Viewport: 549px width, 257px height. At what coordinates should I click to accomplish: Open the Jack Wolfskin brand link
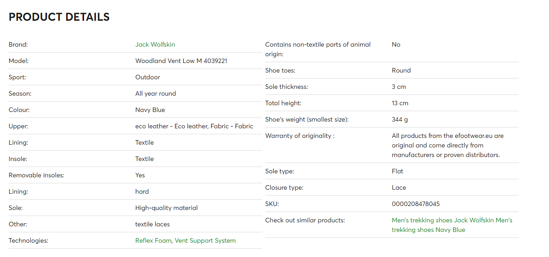point(155,45)
